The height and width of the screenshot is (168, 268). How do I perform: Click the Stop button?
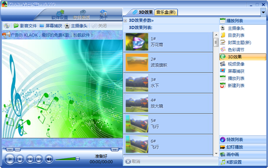20,159
